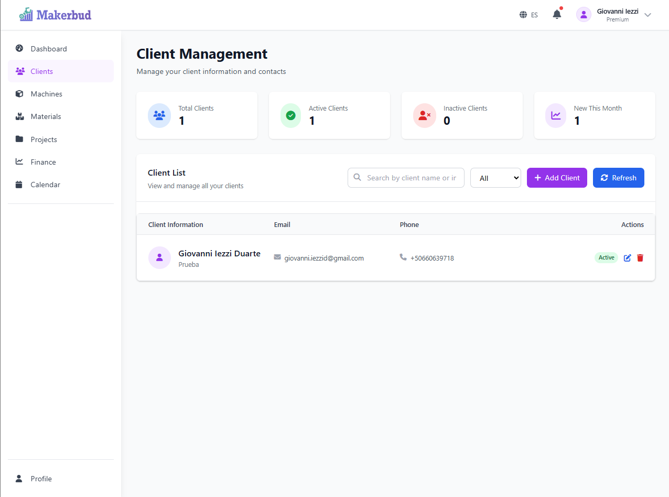Open notifications via the bell icon
The width and height of the screenshot is (669, 497).
click(556, 14)
